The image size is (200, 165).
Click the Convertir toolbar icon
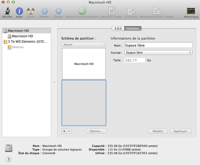[x=131, y=11]
